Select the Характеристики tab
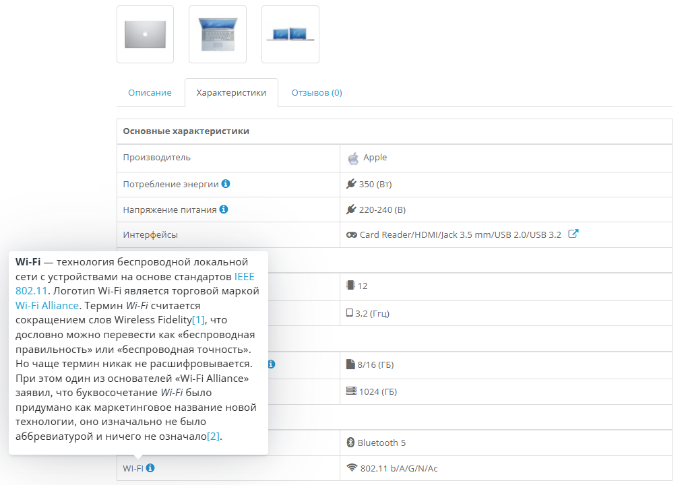This screenshot has height=485, width=684. [x=231, y=92]
